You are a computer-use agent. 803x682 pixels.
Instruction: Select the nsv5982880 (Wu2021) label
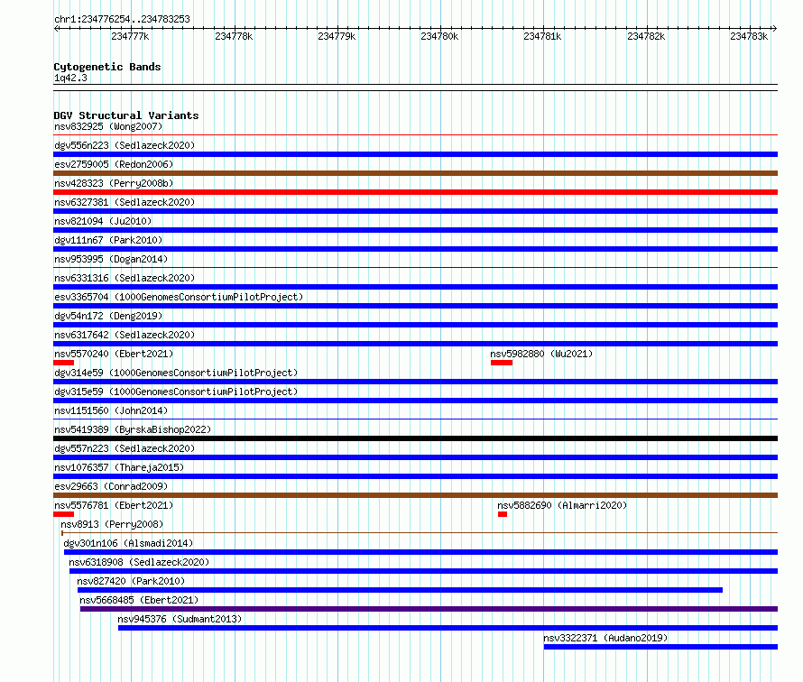541,354
